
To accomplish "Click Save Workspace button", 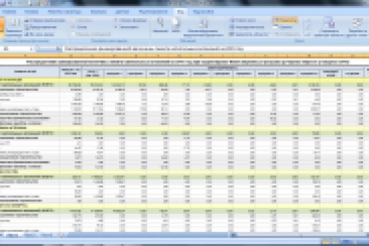I will (x=330, y=27).
